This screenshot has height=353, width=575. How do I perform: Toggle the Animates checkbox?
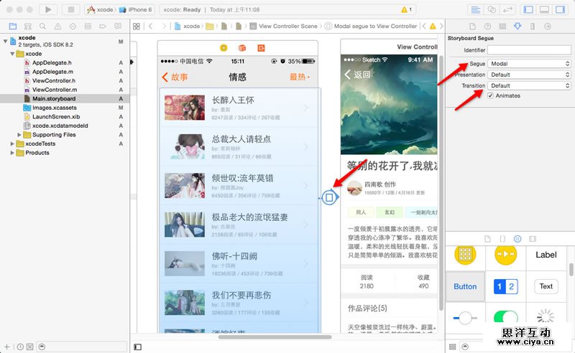click(491, 96)
